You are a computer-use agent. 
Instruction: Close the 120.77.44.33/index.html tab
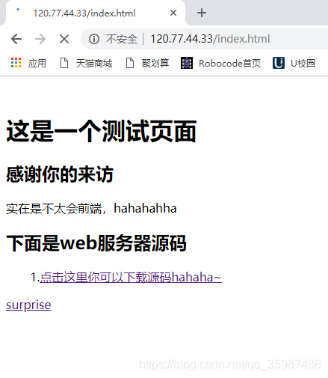[x=173, y=13]
